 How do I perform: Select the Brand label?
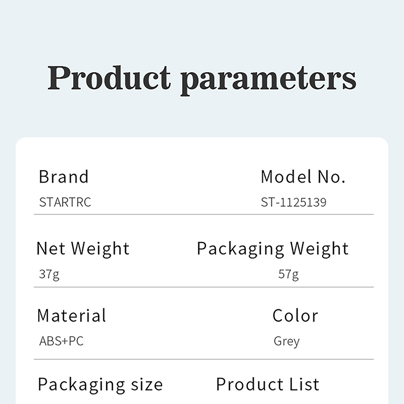[x=64, y=177]
